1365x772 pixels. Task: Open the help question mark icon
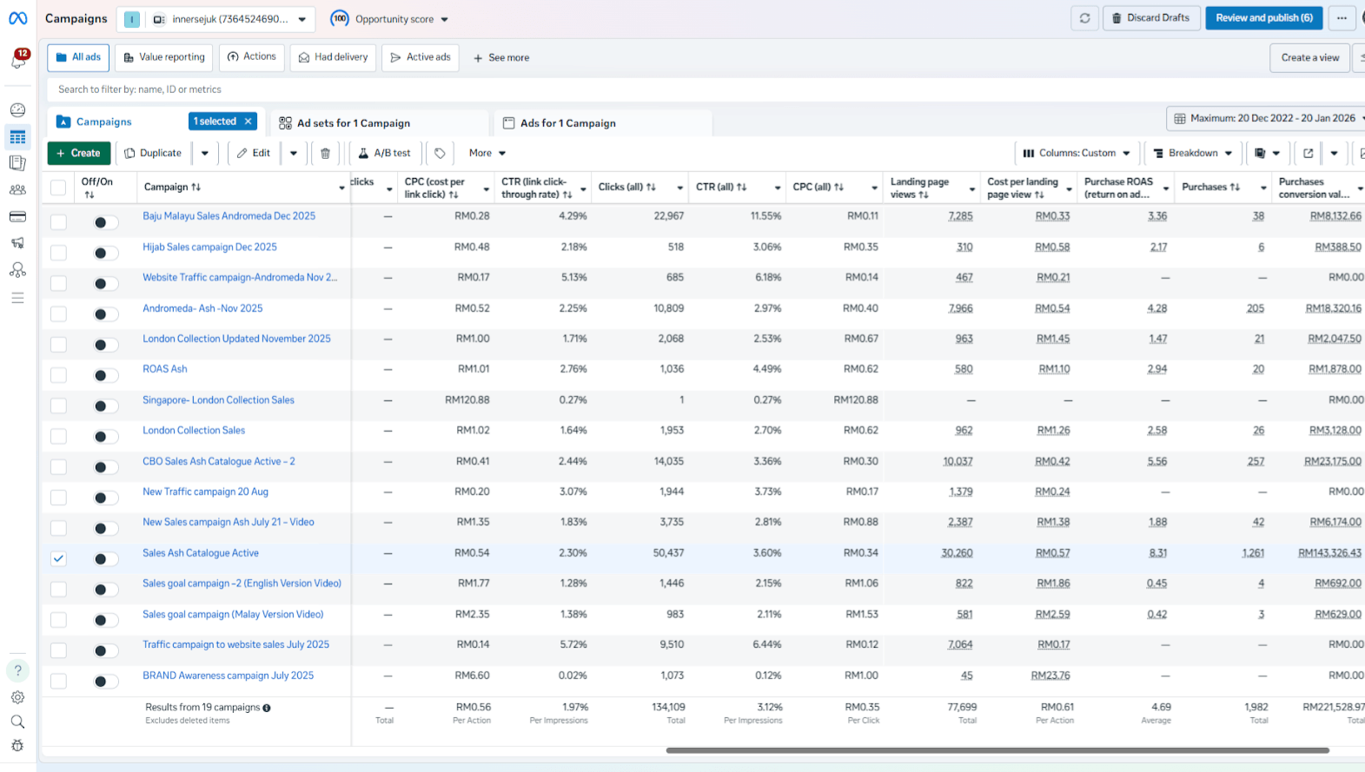point(17,670)
